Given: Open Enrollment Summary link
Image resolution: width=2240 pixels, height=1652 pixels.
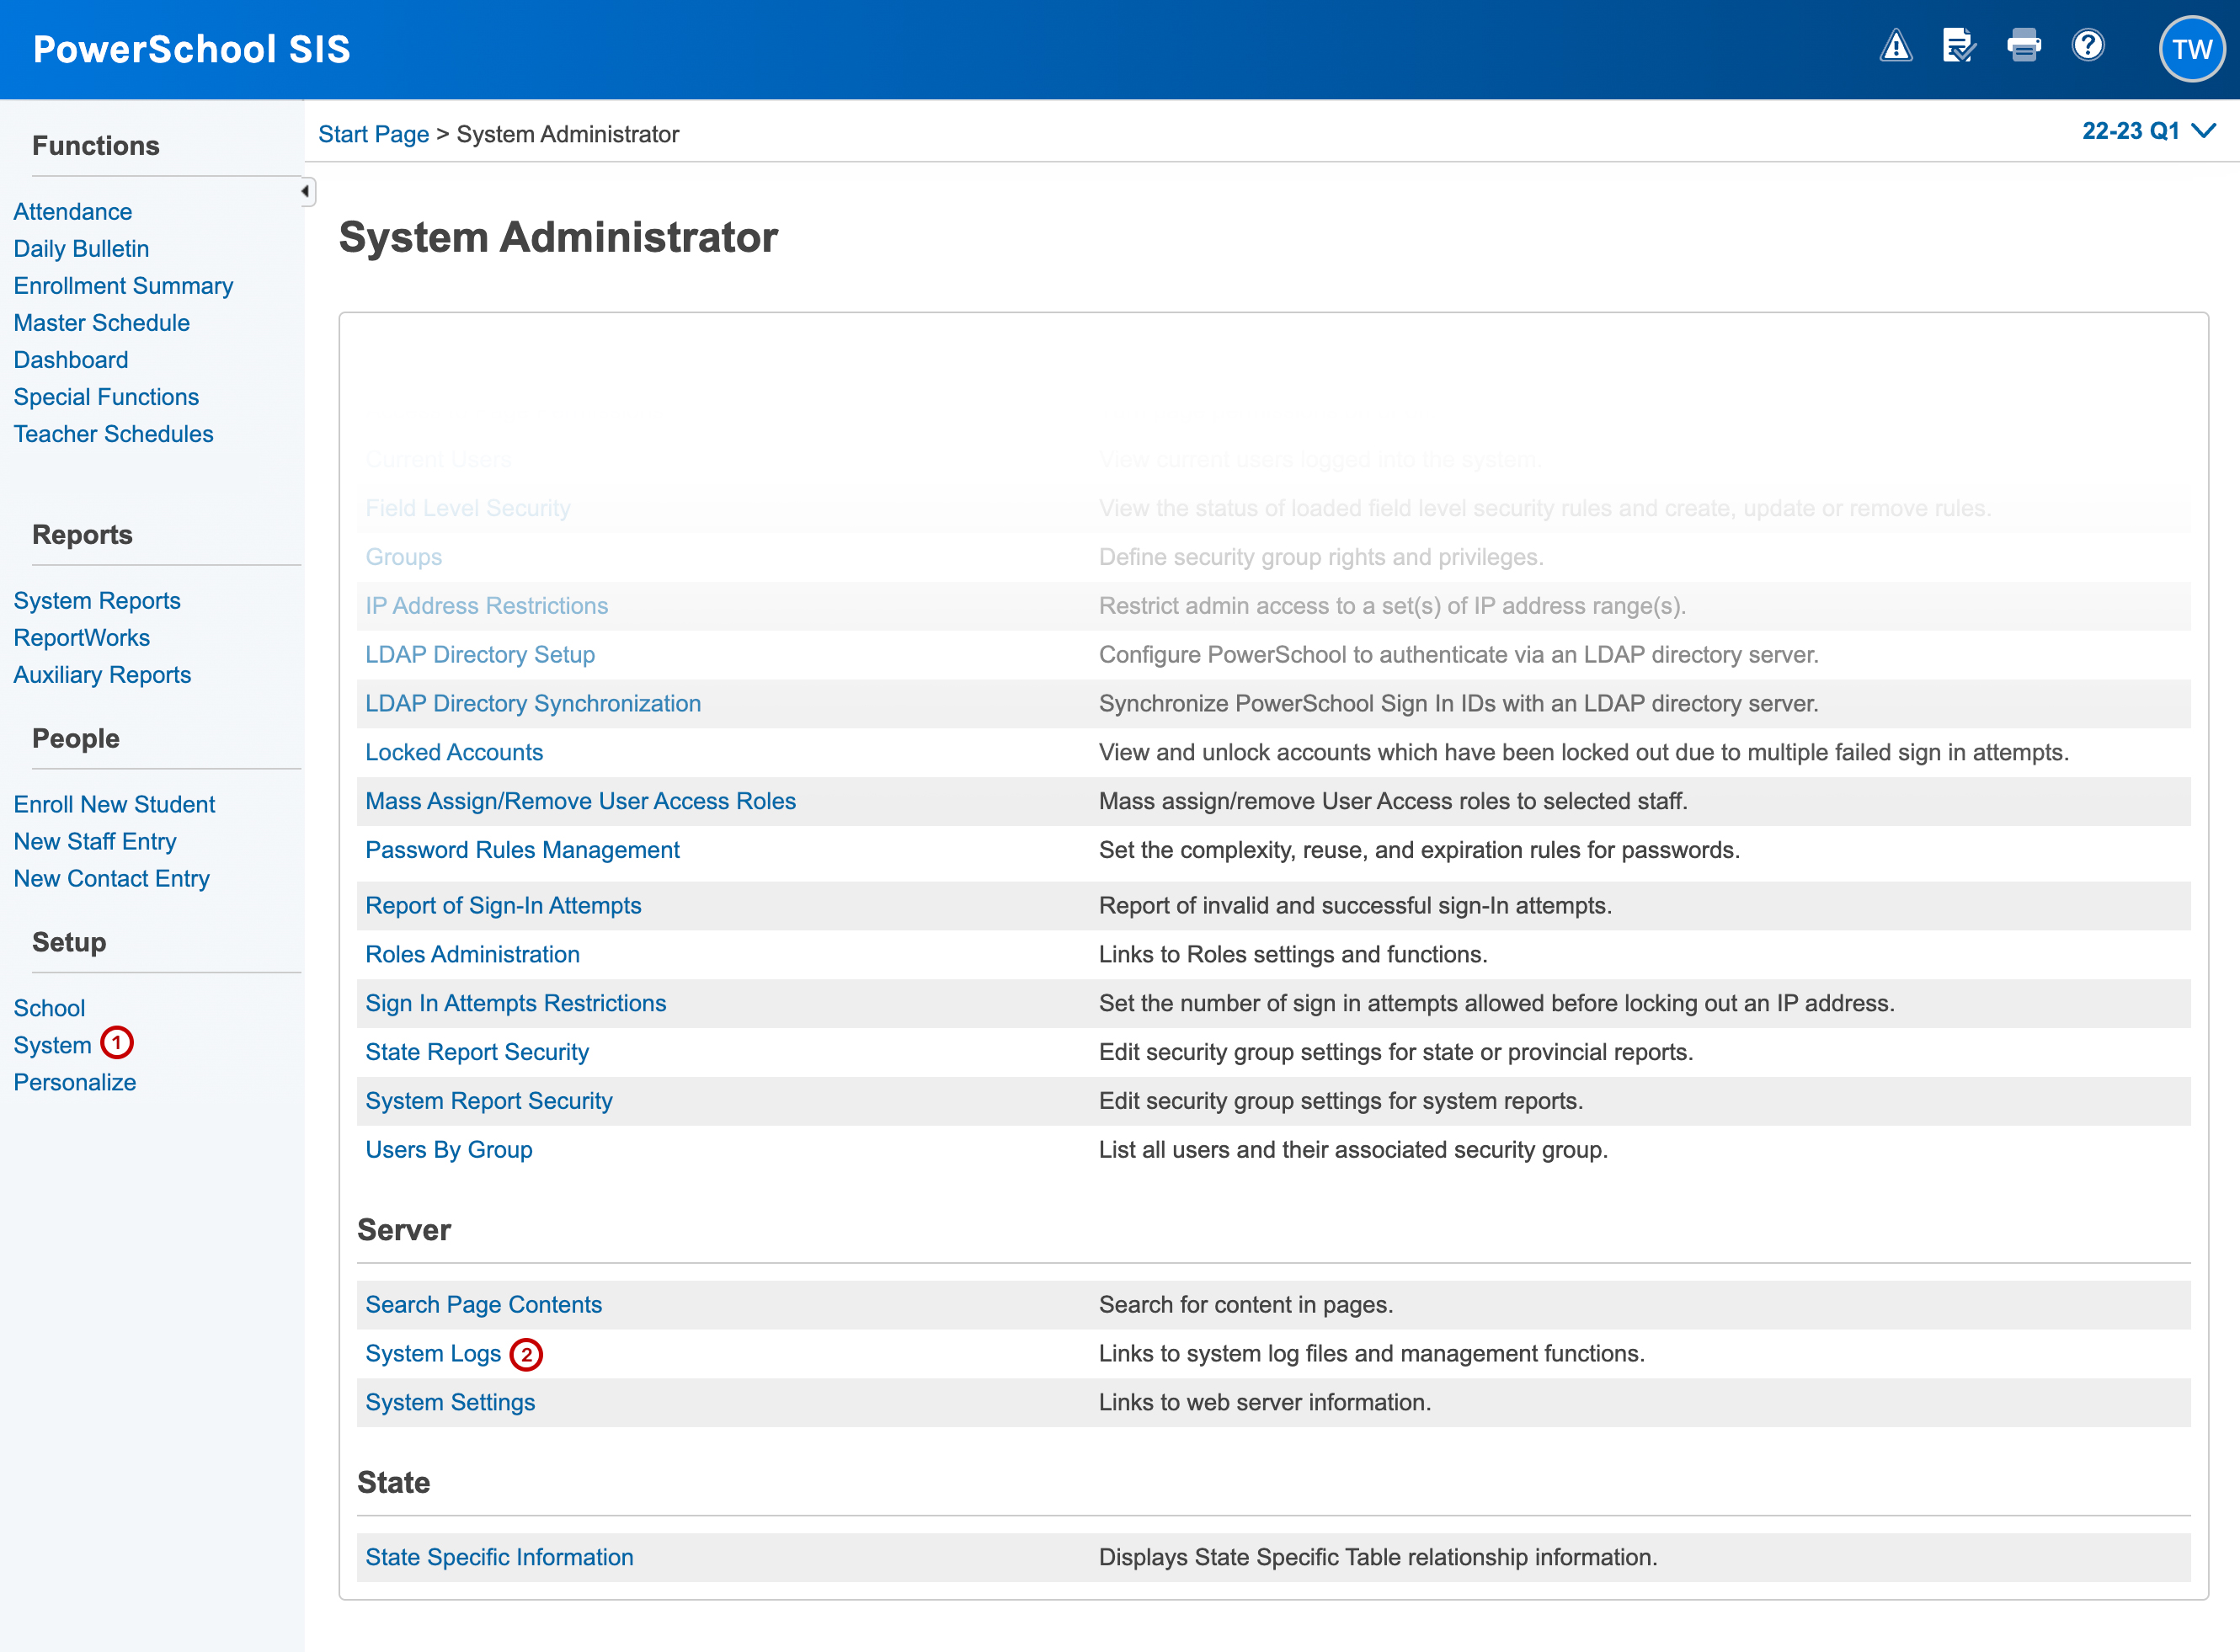Looking at the screenshot, I should point(123,286).
